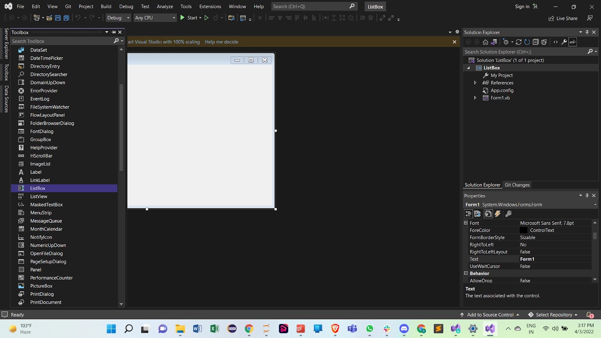Open the Build menu

(x=106, y=6)
